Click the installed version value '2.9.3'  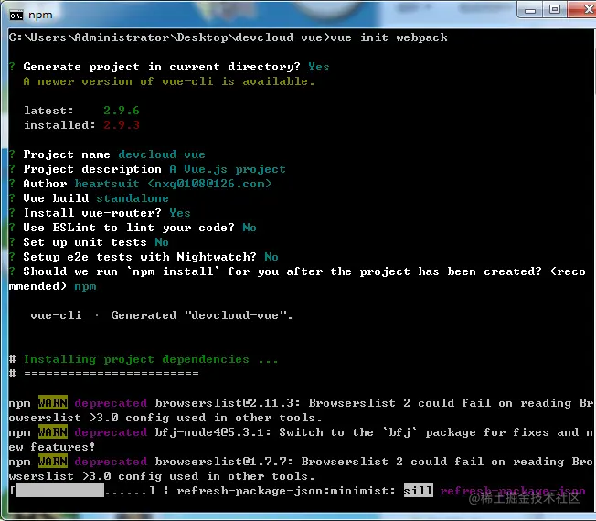(122, 125)
